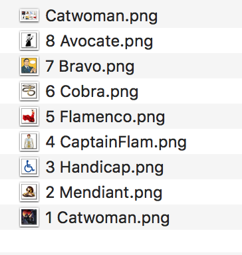Click the dark 1 Catwoman.png thumbnail icon
Image resolution: width=242 pixels, height=255 pixels.
tap(29, 217)
